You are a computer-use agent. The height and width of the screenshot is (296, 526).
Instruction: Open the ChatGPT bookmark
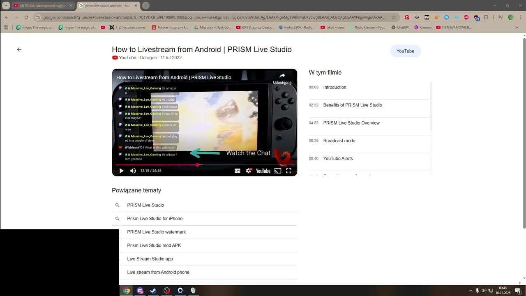point(400,28)
